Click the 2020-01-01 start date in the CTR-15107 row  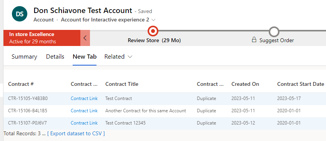(x=289, y=123)
